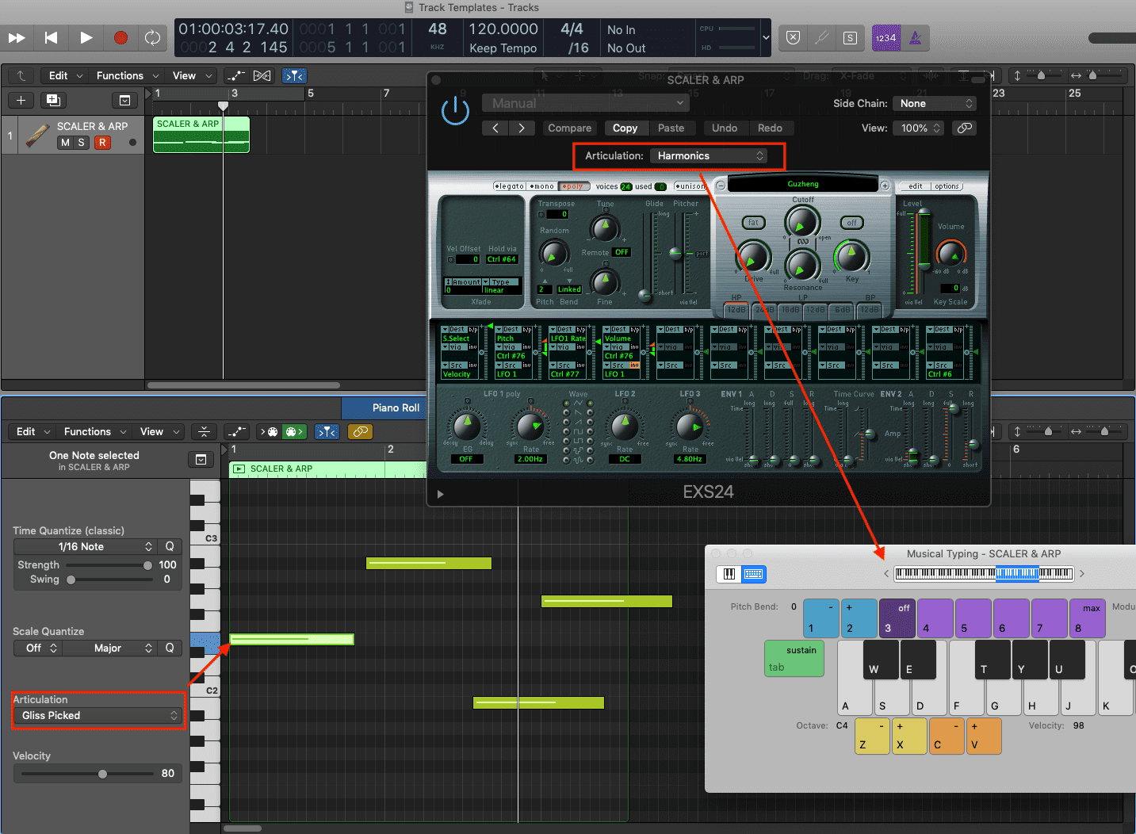The image size is (1136, 834).
Task: Click the Compare button
Action: point(569,128)
